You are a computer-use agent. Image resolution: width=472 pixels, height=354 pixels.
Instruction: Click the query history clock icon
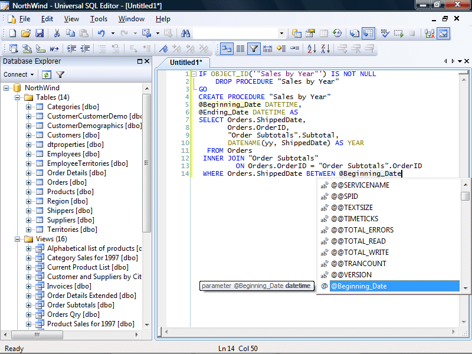pos(337,34)
